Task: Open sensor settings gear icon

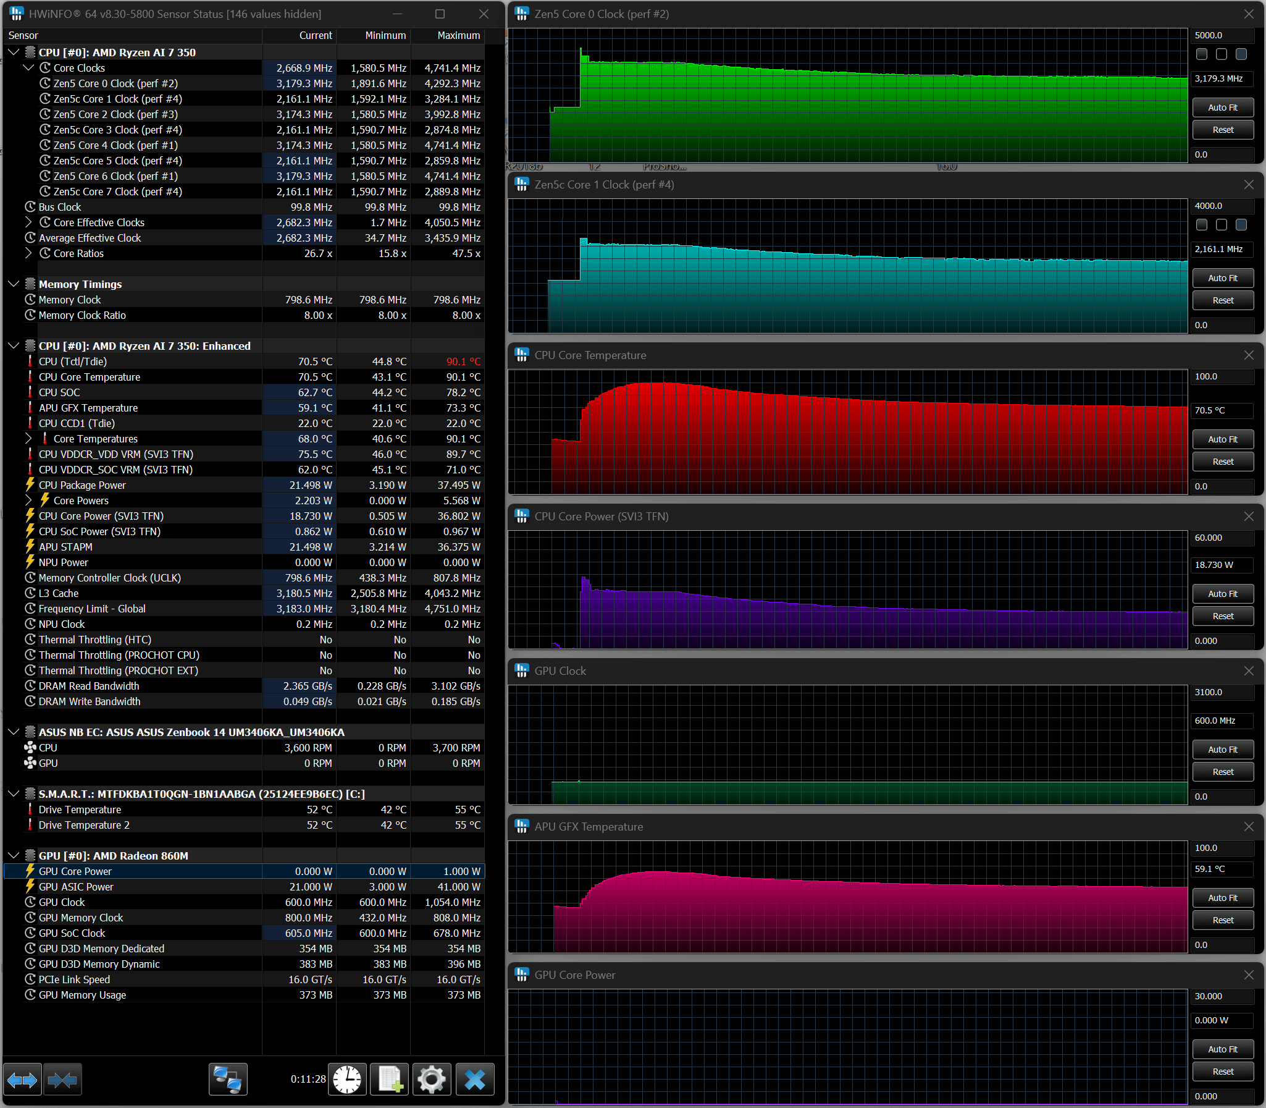Action: (432, 1080)
